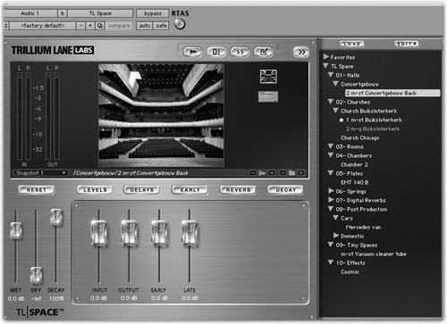The image size is (447, 324).
Task: Collapse the 10- Effects folder
Action: (x=331, y=262)
